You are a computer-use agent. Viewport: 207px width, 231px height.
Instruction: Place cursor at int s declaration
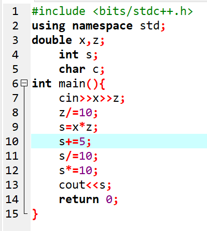(x=78, y=55)
